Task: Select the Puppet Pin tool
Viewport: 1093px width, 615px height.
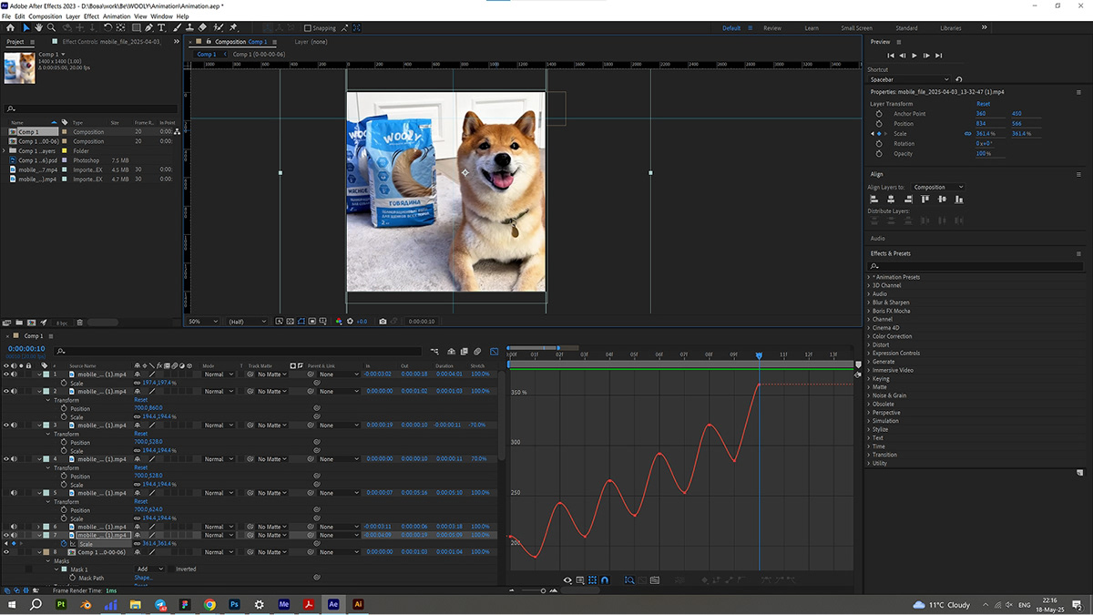Action: coord(233,28)
